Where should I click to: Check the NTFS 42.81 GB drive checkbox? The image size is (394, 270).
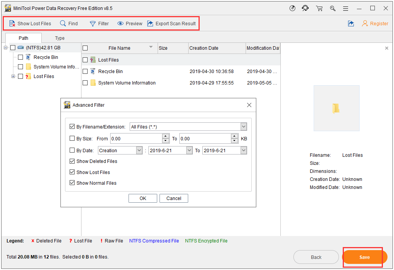13,47
